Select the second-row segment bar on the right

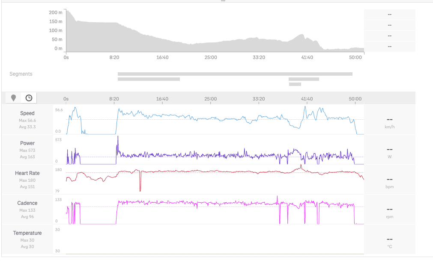coord(304,79)
